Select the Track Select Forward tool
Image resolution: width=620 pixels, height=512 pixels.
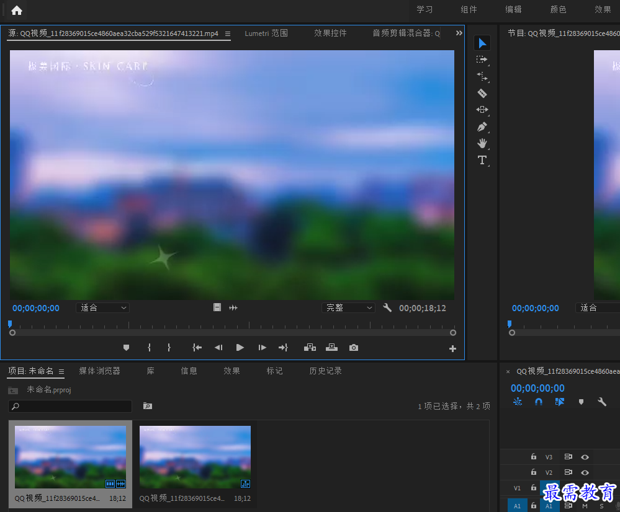tap(482, 60)
